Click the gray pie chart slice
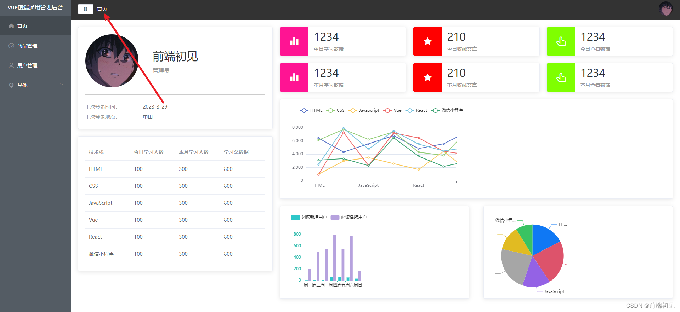 click(514, 265)
